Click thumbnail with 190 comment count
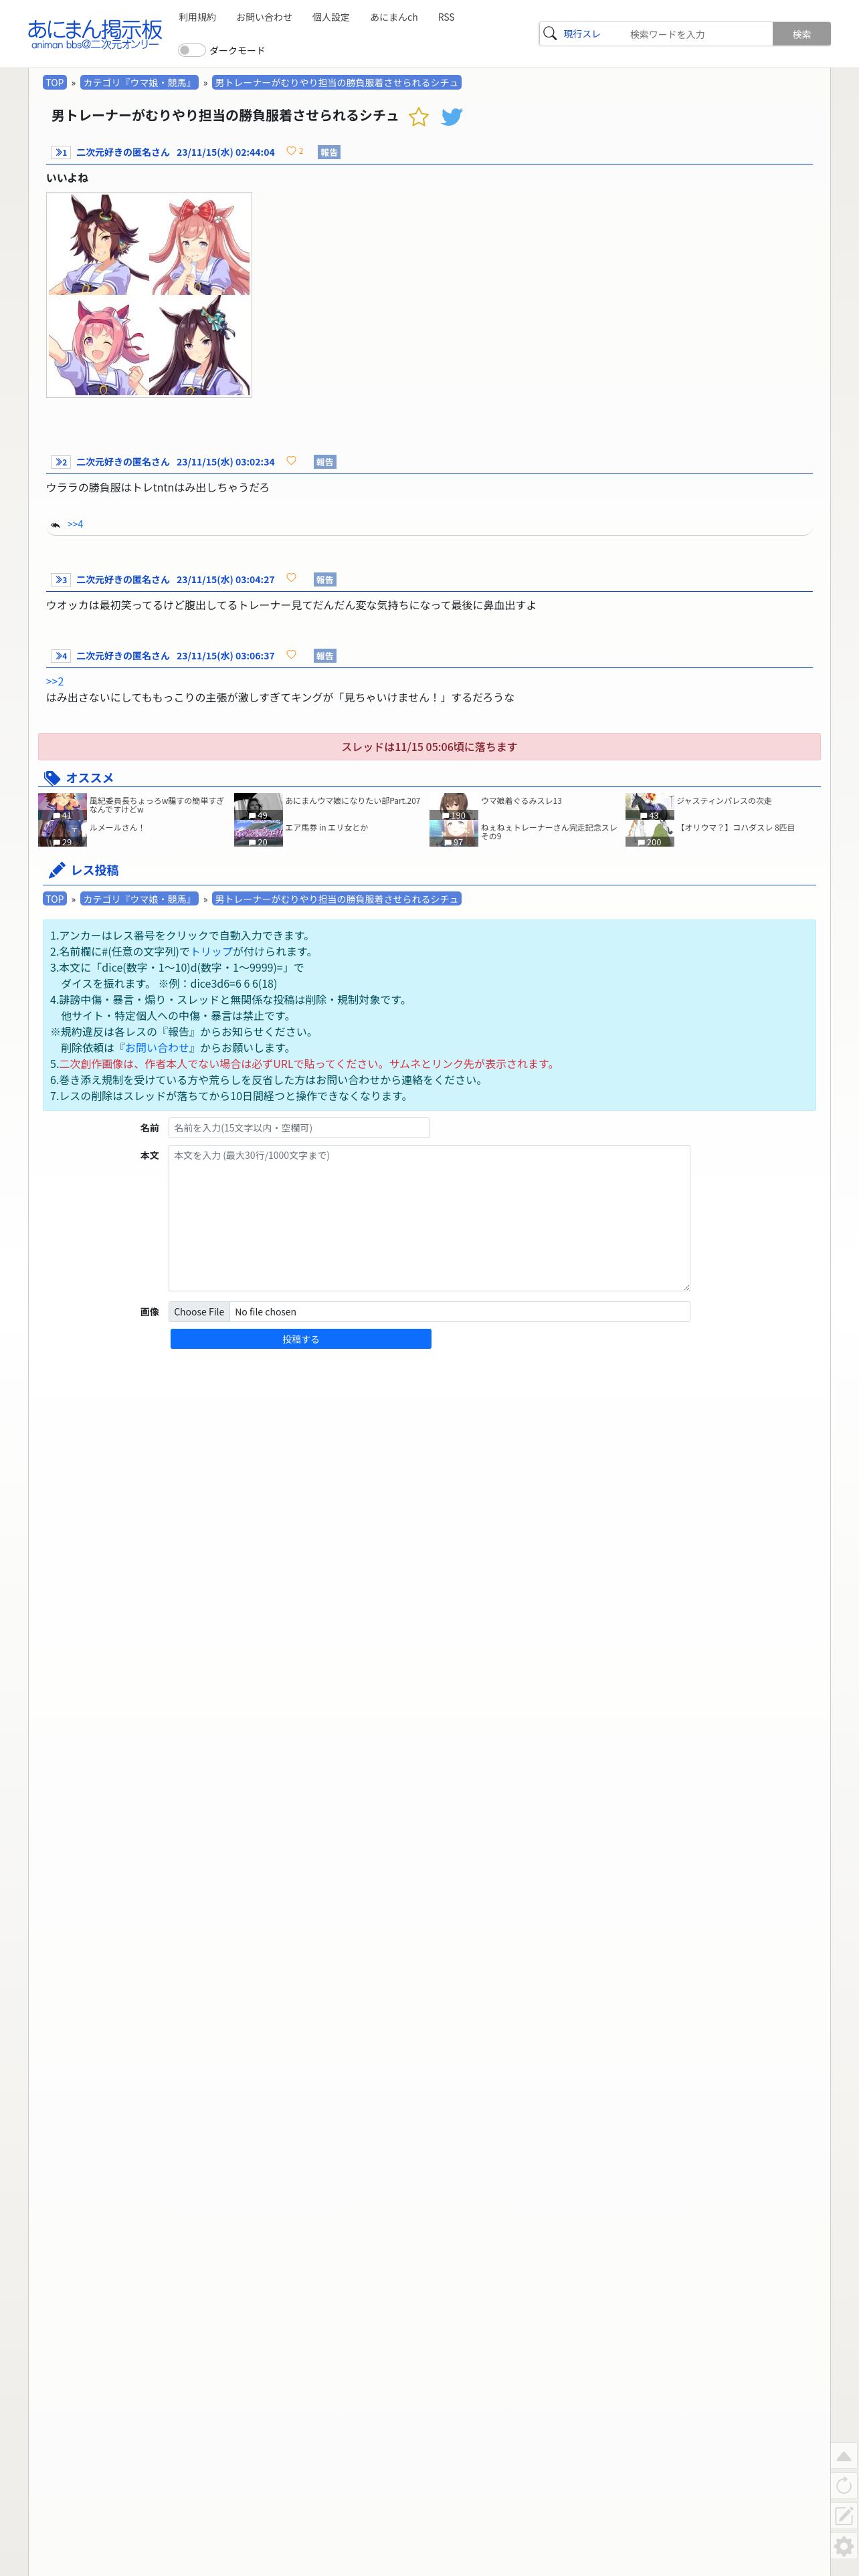This screenshot has width=859, height=2576. (x=454, y=807)
